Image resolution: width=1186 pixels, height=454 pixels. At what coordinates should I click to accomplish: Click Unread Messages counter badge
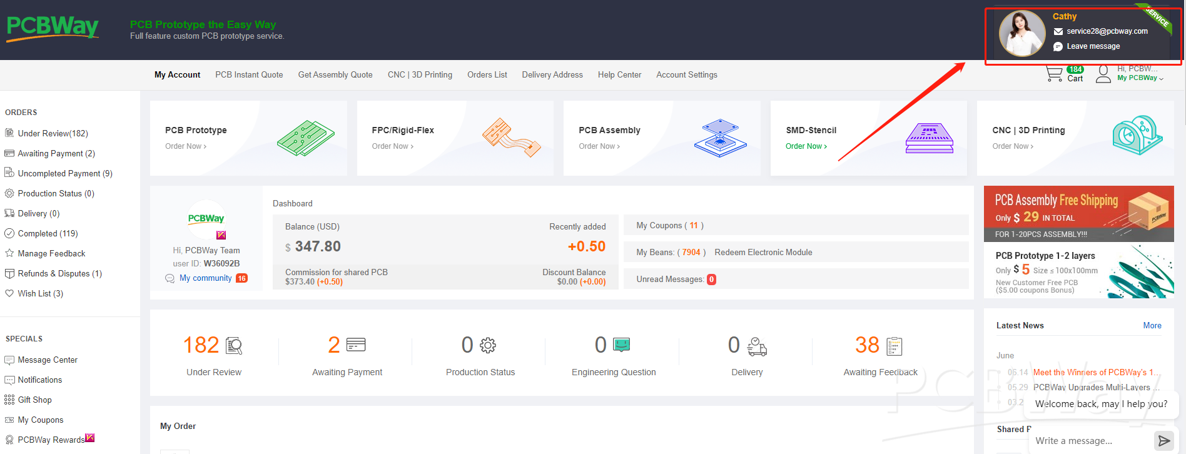coord(711,280)
